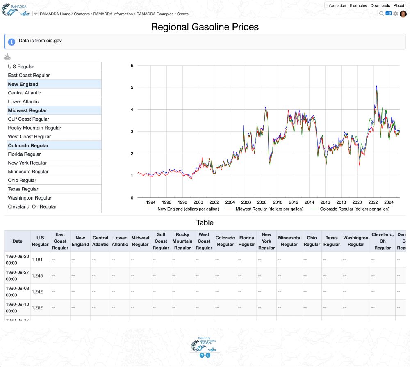Screen dimensions: 410x367
Task: Click the value 1.252 table cell
Action: 40,307
